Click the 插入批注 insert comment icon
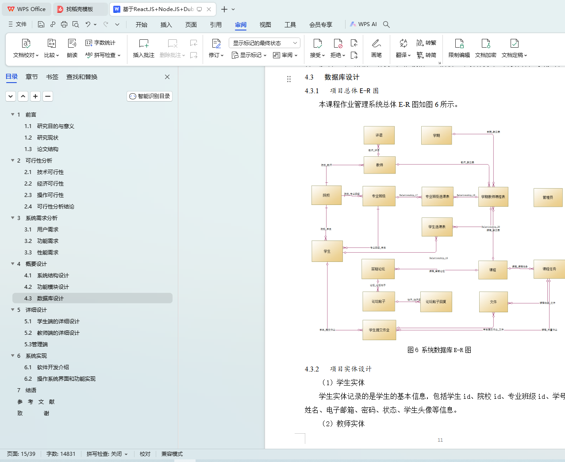 pyautogui.click(x=144, y=43)
